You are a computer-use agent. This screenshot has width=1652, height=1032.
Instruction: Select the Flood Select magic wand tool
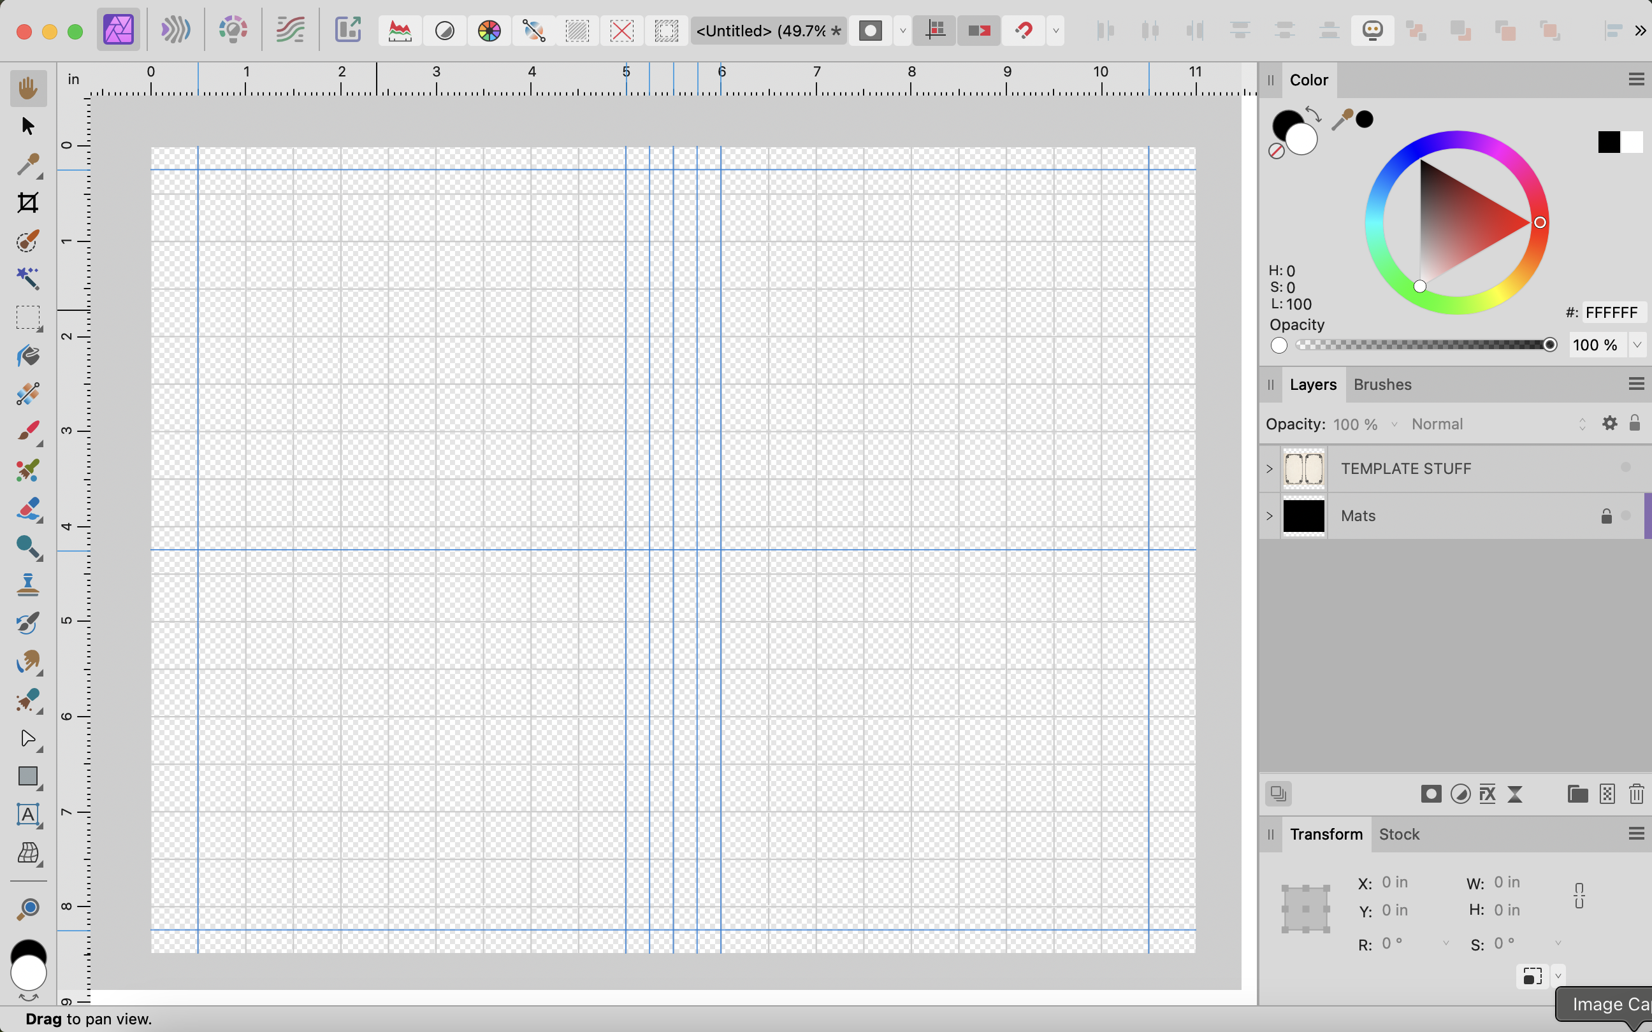(28, 279)
